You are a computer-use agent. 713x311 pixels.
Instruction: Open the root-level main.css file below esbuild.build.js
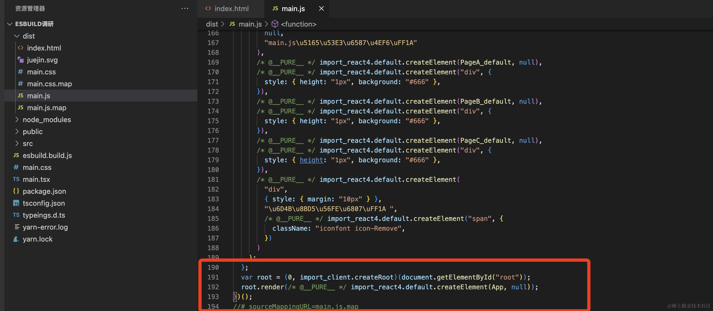37,167
